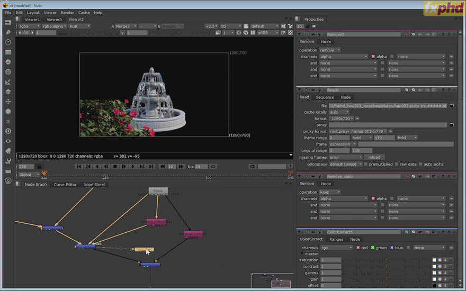466x291 pixels.
Task: Click the center node icon in Read1 header
Action: [306, 90]
